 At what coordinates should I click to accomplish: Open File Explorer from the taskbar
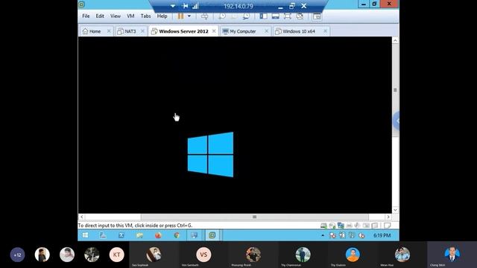tap(139, 235)
